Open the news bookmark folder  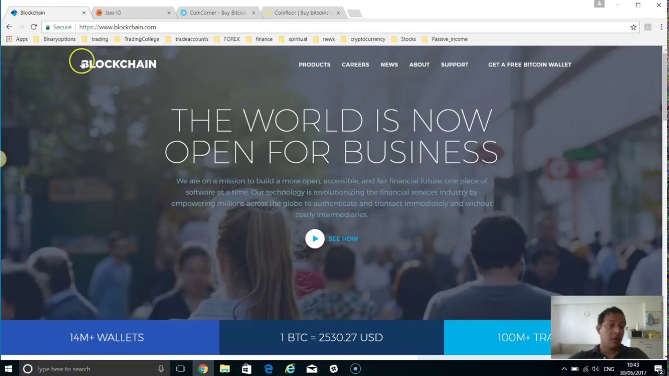[324, 39]
